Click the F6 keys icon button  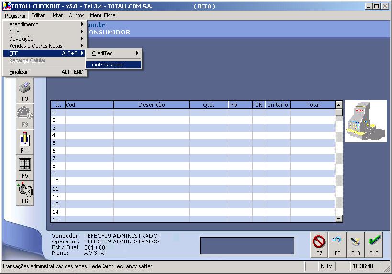tap(25, 193)
